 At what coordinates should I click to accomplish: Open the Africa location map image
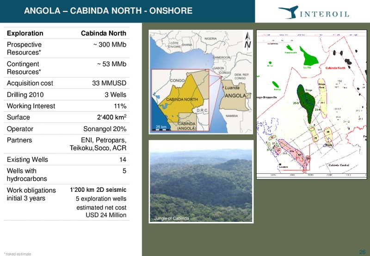[201, 82]
